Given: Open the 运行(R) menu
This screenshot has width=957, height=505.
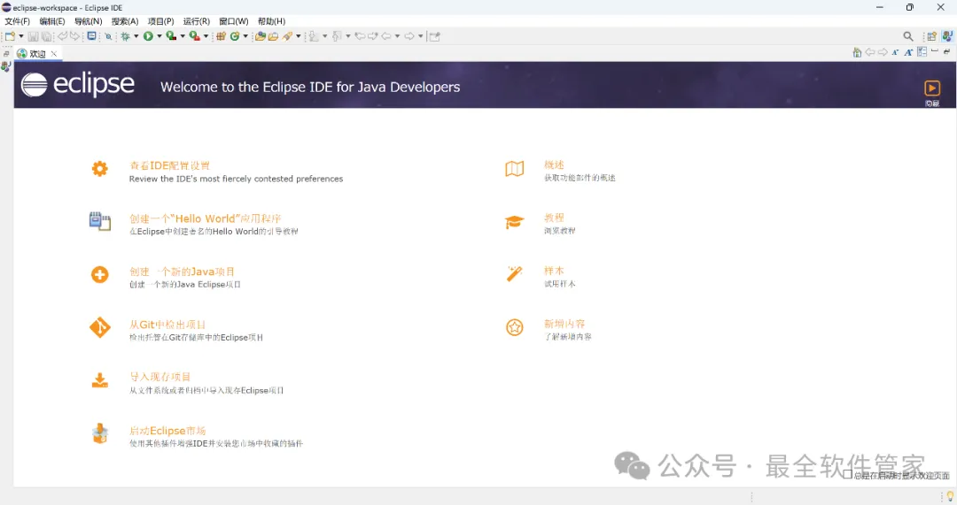Looking at the screenshot, I should [x=196, y=21].
